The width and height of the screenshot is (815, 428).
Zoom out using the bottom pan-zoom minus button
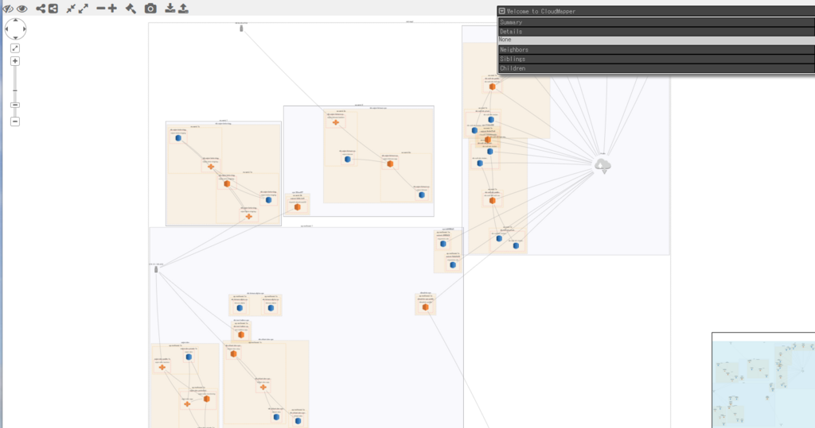point(15,121)
